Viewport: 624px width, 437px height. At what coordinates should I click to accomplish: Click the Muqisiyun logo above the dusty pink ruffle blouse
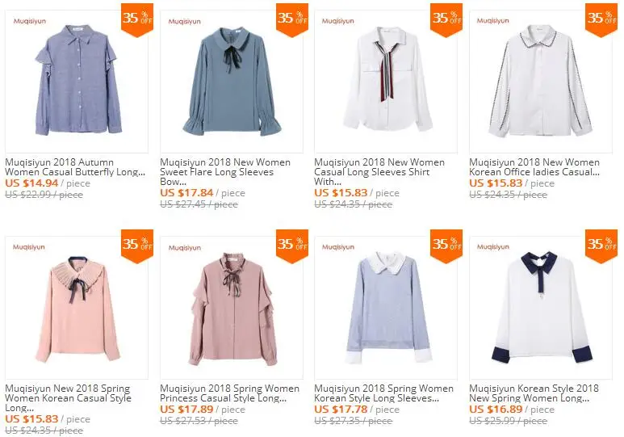(183, 247)
